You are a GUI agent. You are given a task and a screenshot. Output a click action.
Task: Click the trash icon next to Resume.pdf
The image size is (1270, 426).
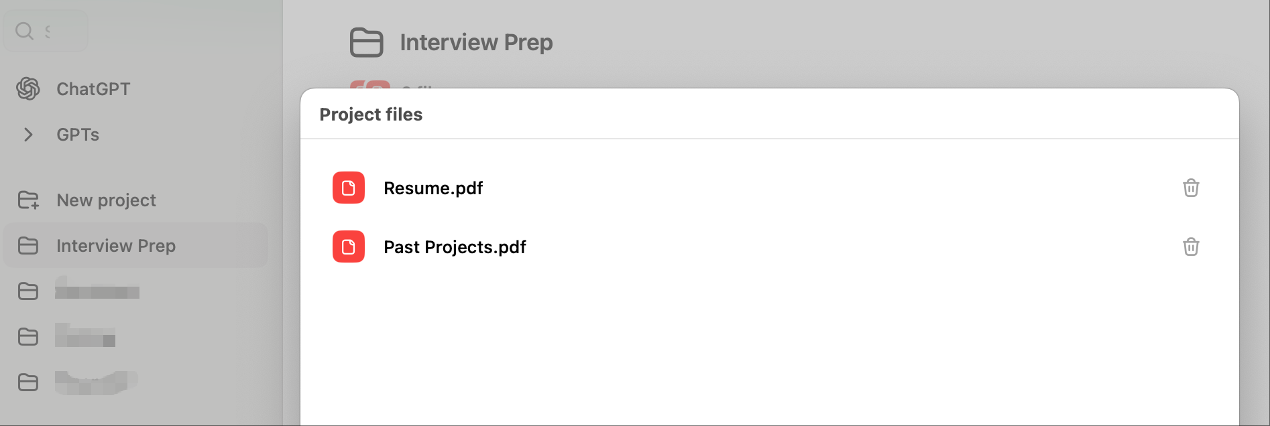click(1191, 188)
